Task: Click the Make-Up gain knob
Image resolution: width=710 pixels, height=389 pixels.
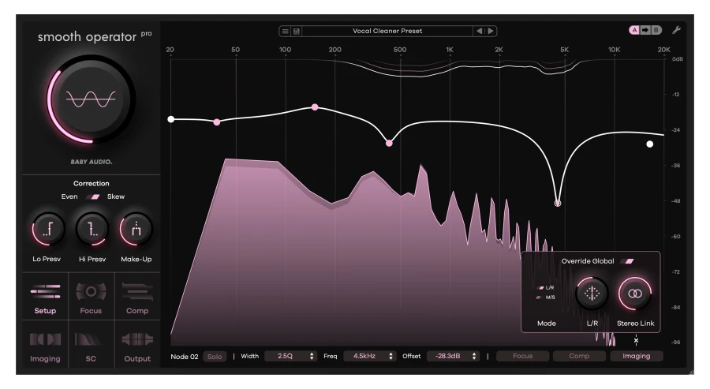Action: (136, 229)
